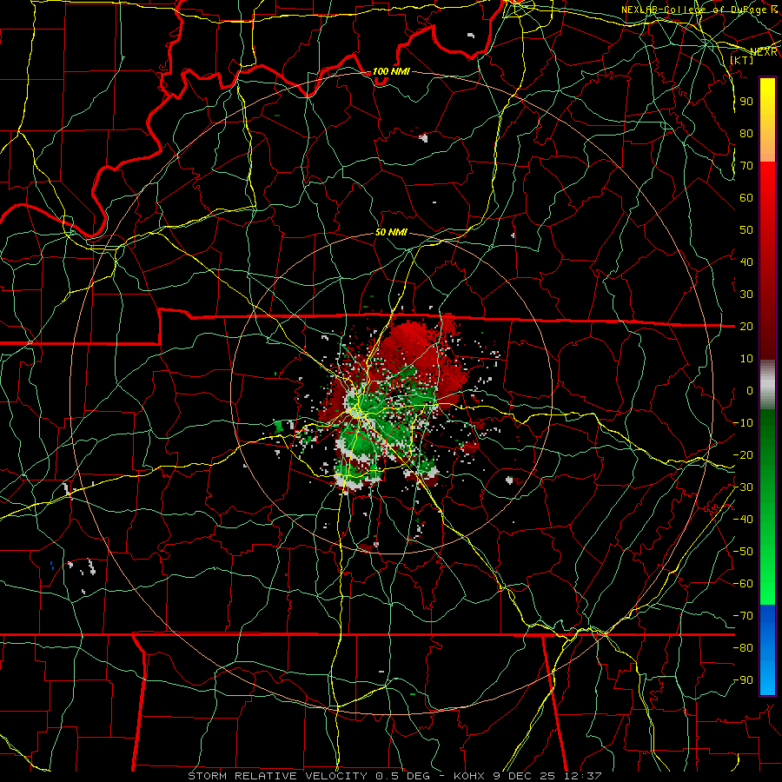Pick the blue bottom segment of the color bar
782x782 pixels.
click(767, 650)
